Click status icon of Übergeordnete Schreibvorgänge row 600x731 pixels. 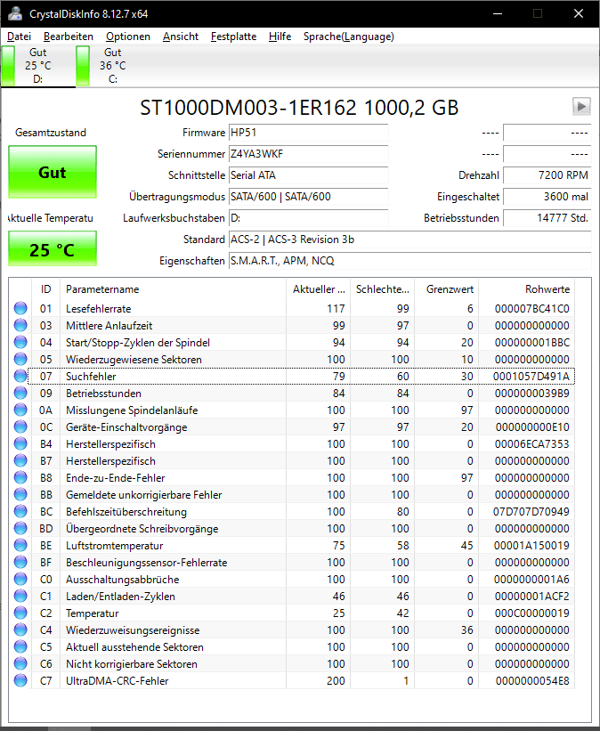(x=20, y=528)
